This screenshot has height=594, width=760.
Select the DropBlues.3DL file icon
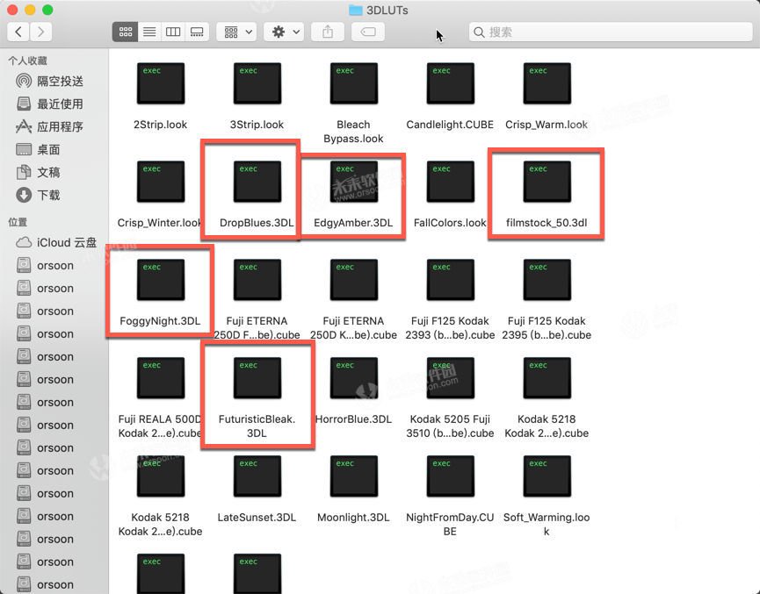[257, 182]
